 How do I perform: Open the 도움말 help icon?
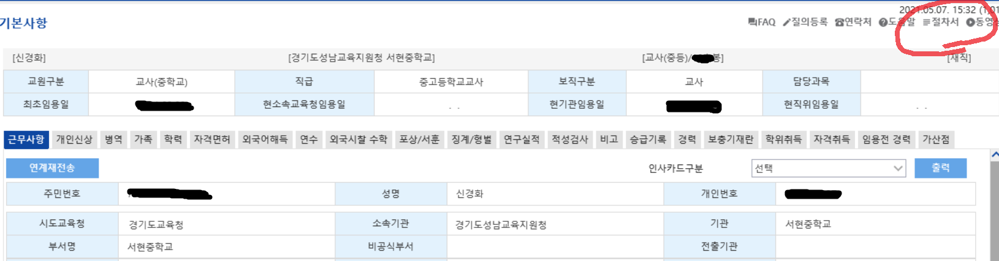click(883, 22)
